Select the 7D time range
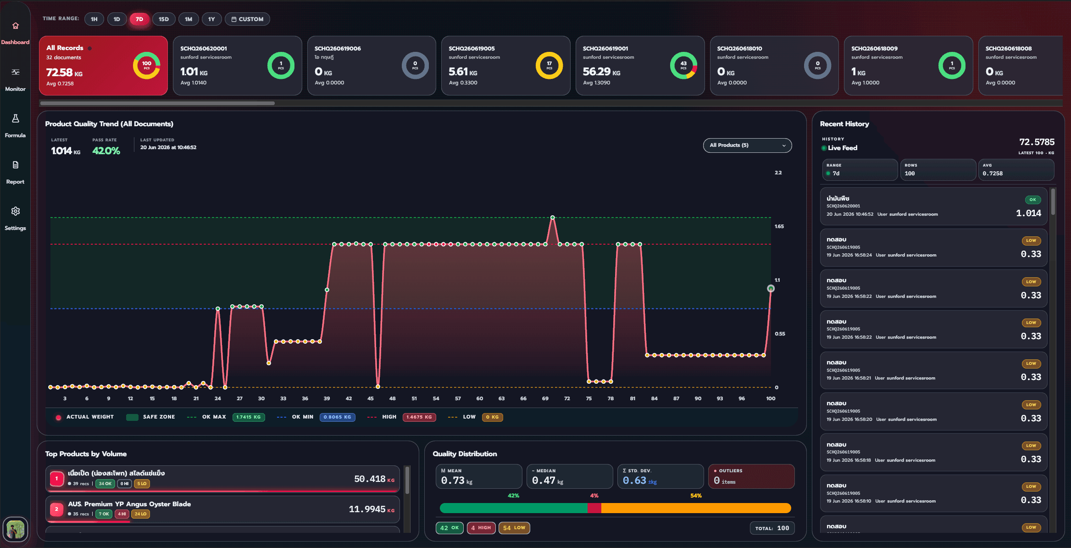Viewport: 1071px width, 548px height. [139, 19]
